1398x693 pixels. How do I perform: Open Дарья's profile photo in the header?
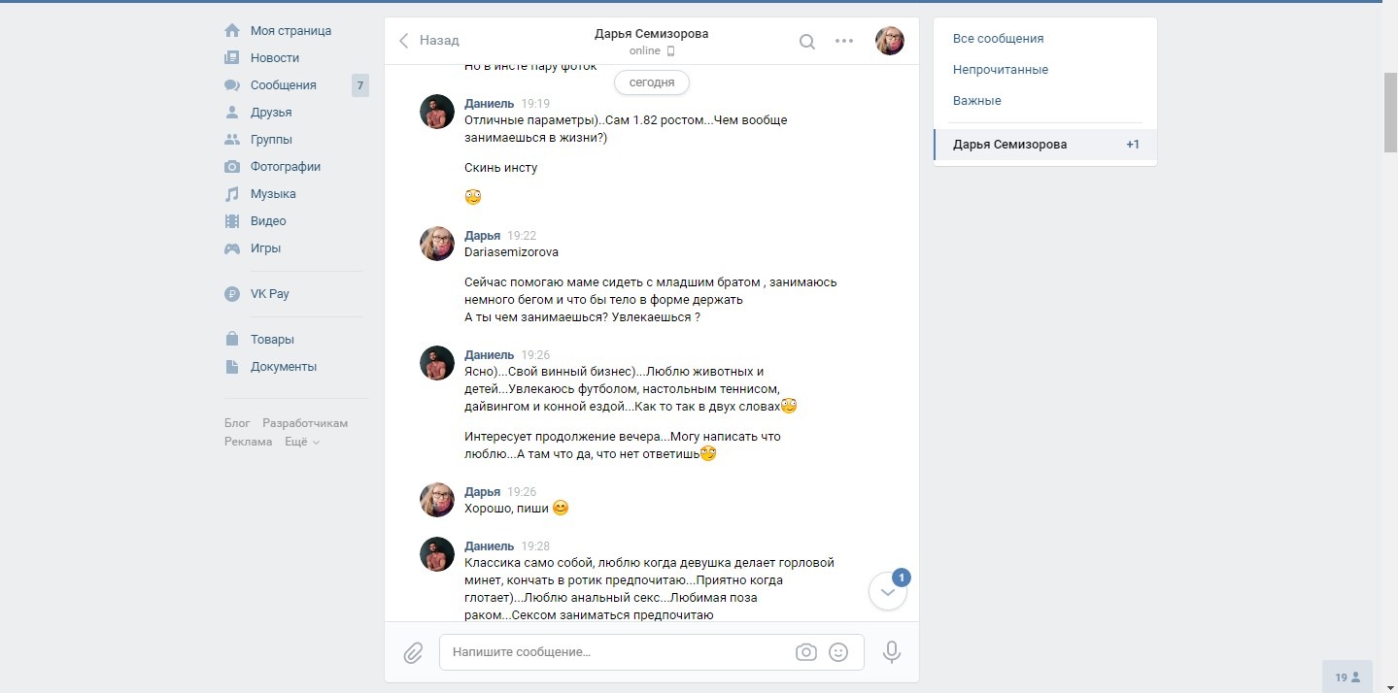890,41
